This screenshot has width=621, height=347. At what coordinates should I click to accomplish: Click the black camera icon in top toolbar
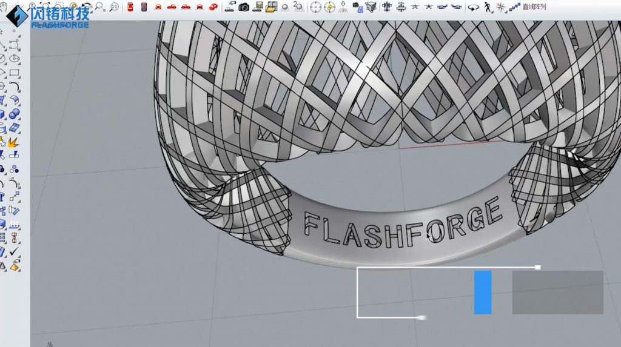[x=244, y=7]
